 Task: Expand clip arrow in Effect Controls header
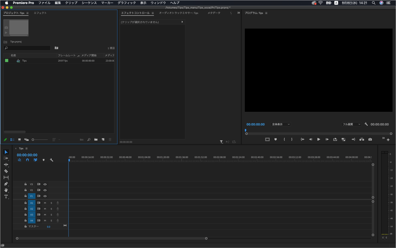pos(182,22)
